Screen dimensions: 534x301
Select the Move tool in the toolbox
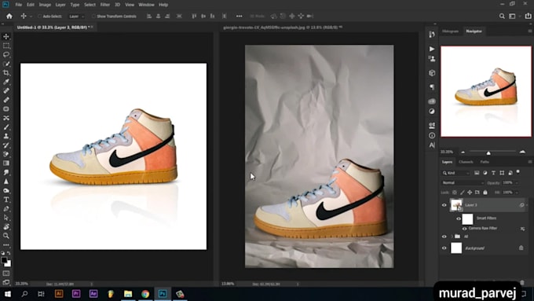tap(6, 36)
